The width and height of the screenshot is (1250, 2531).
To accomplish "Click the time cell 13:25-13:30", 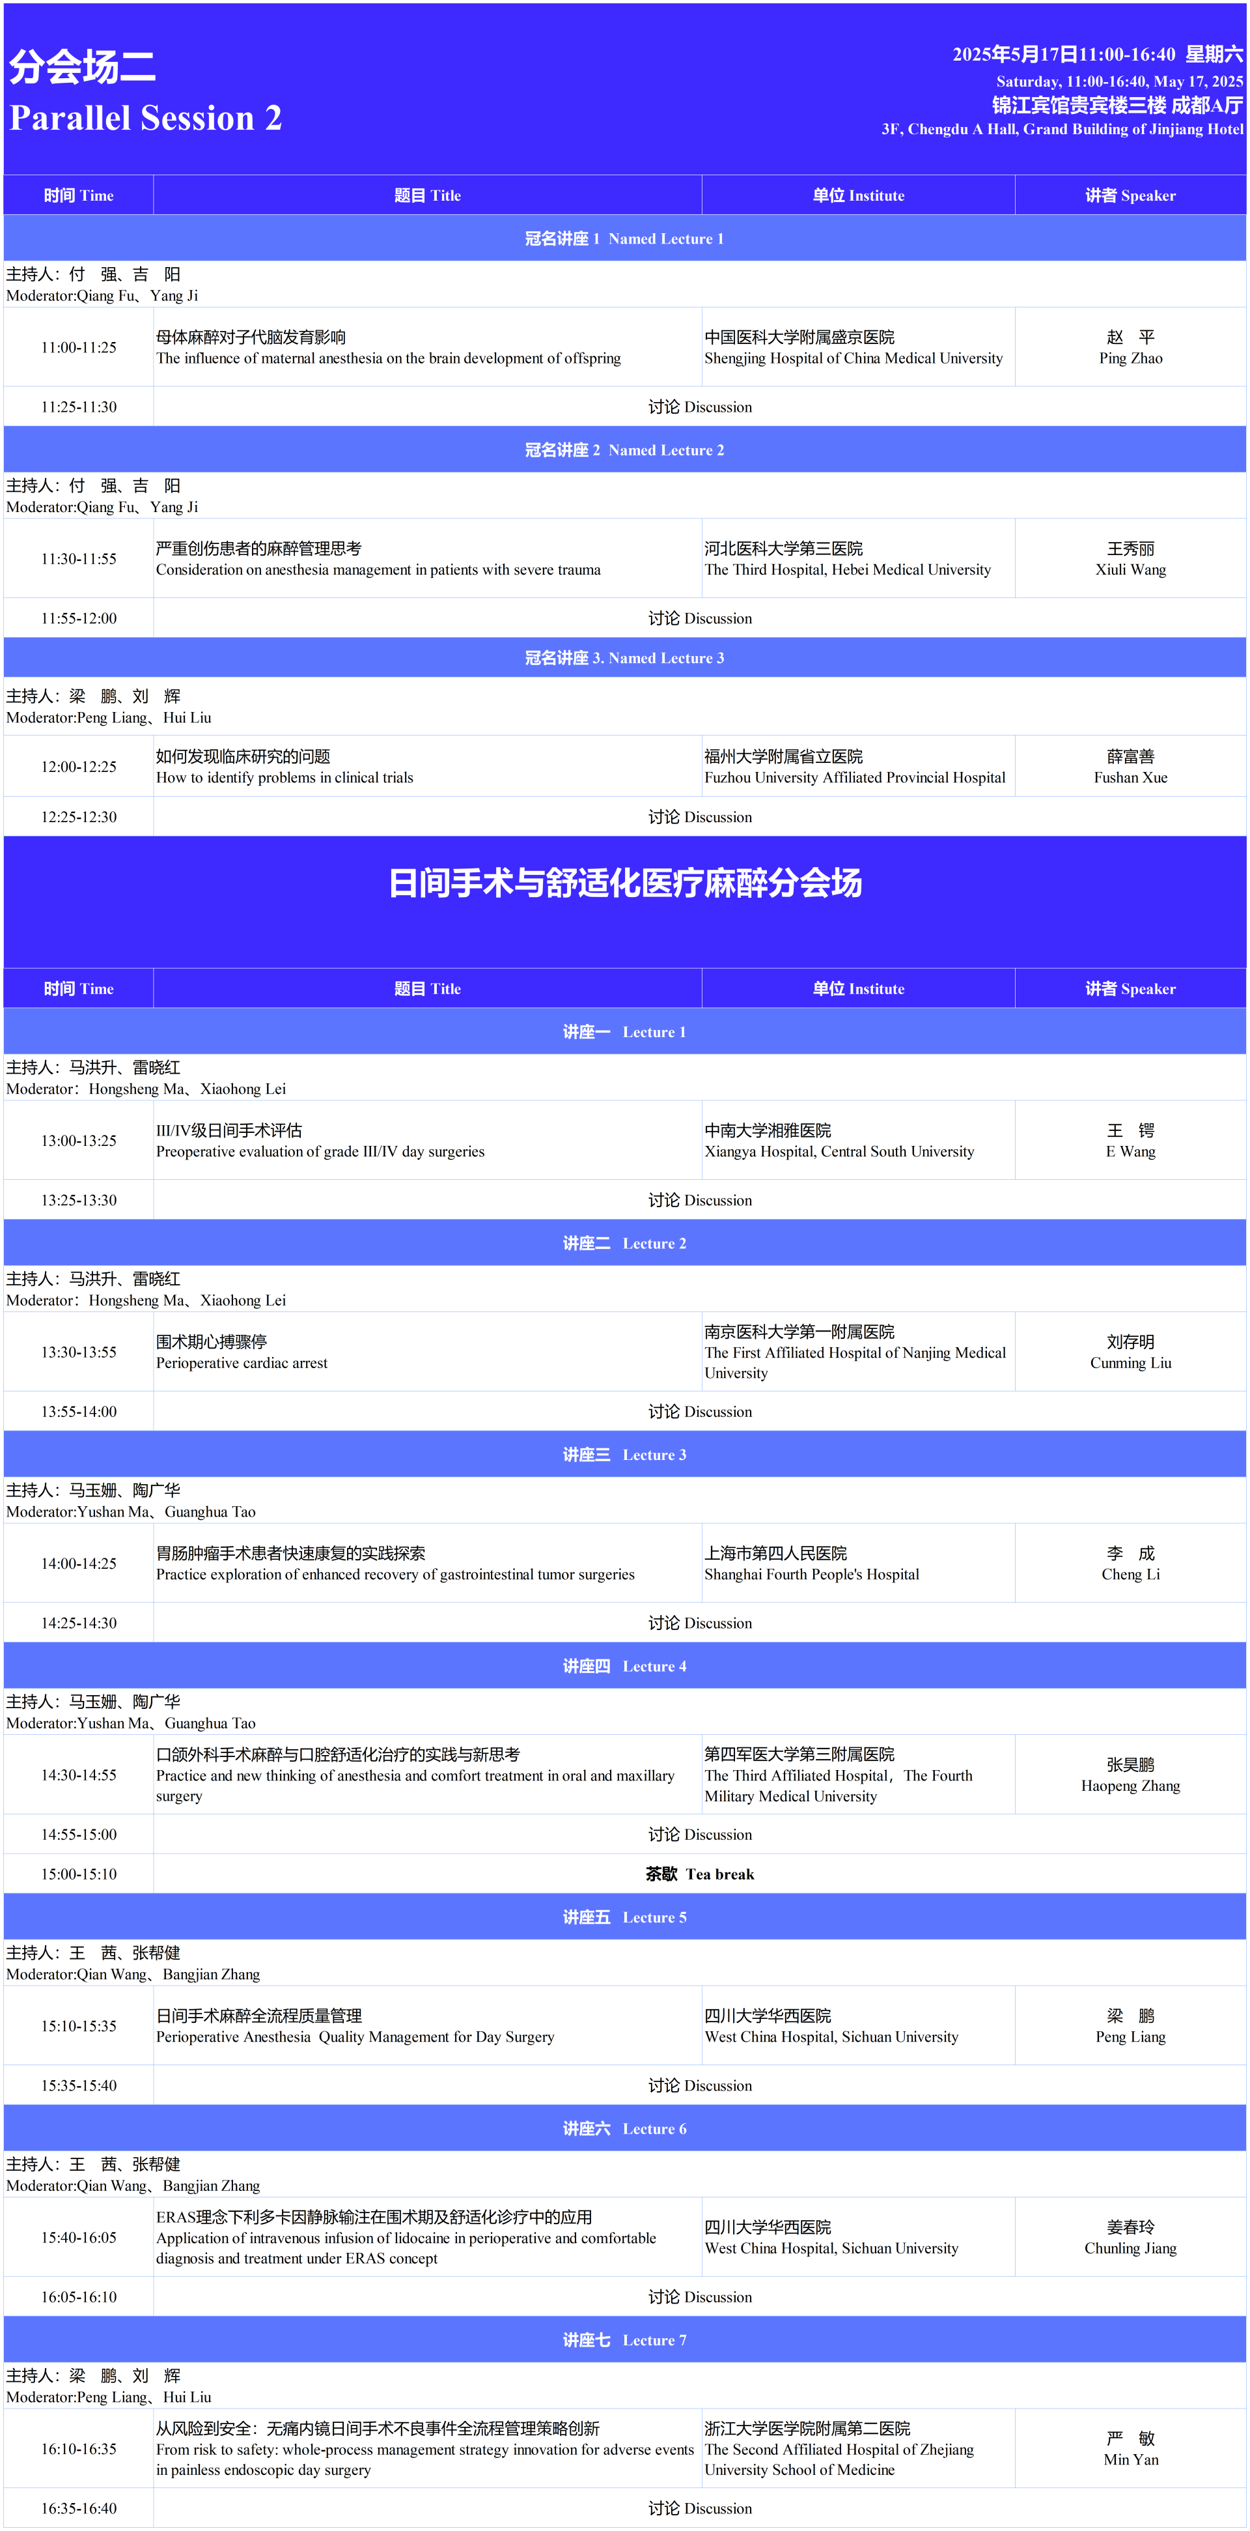I will tap(79, 1199).
